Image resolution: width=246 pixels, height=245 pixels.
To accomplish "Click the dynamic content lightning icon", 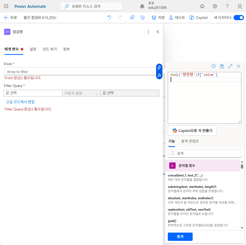I will [159, 68].
